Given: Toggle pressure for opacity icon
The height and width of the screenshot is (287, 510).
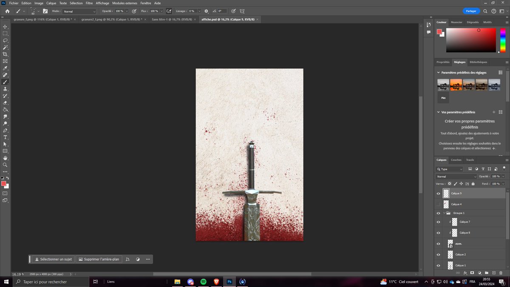Looking at the screenshot, I should [134, 11].
